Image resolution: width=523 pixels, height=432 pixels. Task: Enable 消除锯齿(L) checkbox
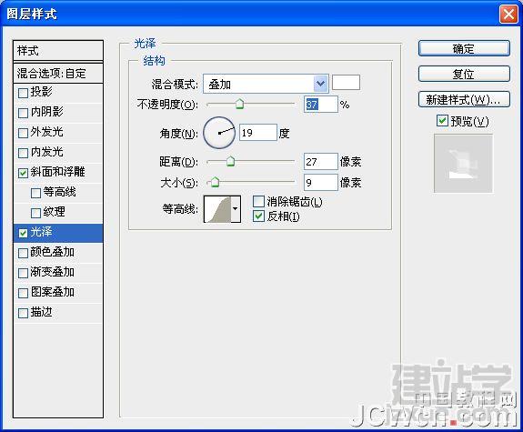(259, 202)
